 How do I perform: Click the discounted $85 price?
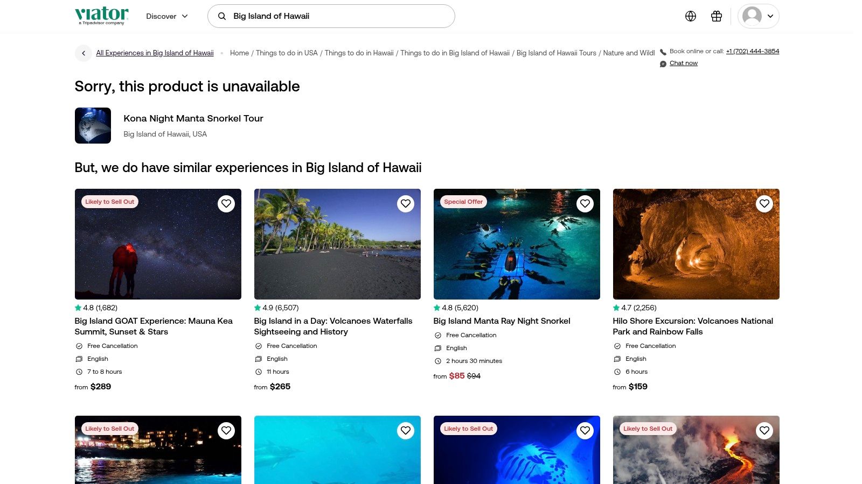coord(457,376)
